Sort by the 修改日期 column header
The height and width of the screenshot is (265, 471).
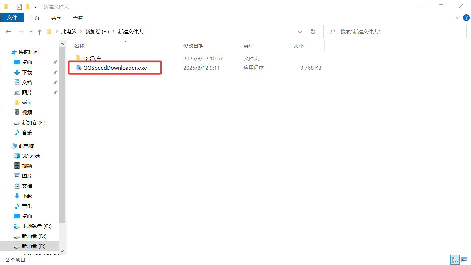pos(211,46)
